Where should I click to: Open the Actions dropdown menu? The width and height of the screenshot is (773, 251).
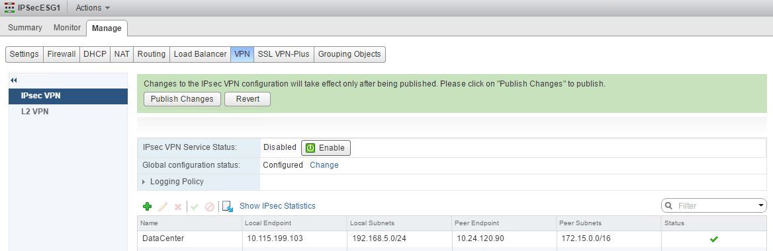93,8
